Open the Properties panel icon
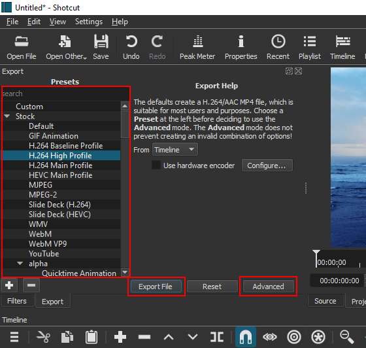The width and height of the screenshot is (366, 348). click(241, 47)
